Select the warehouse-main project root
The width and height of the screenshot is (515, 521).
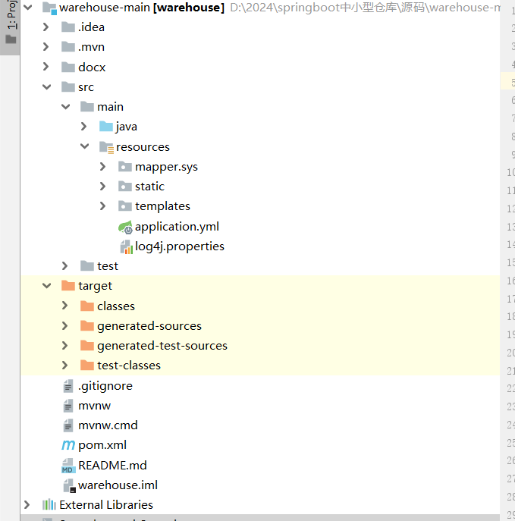140,8
